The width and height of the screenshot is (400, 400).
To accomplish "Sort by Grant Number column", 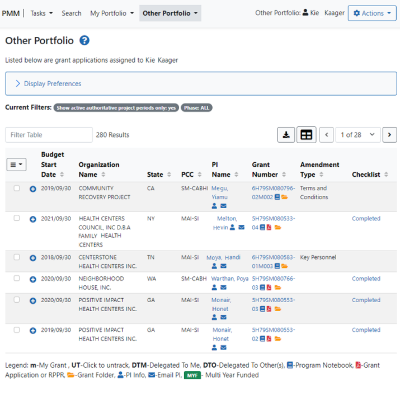I will point(284,175).
